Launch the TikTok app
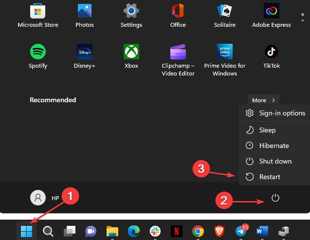 pos(271,56)
